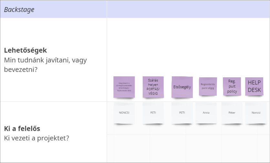Select the purple 'HELP DESK' sticky note

[x=254, y=86]
